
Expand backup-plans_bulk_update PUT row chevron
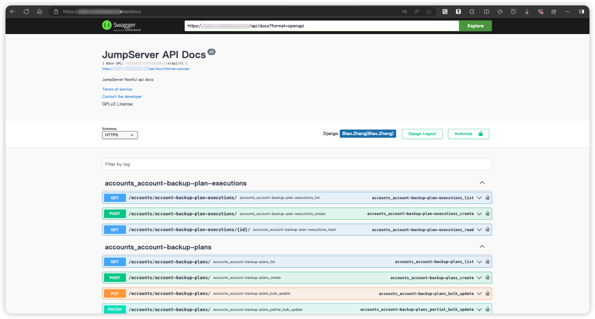pyautogui.click(x=479, y=293)
